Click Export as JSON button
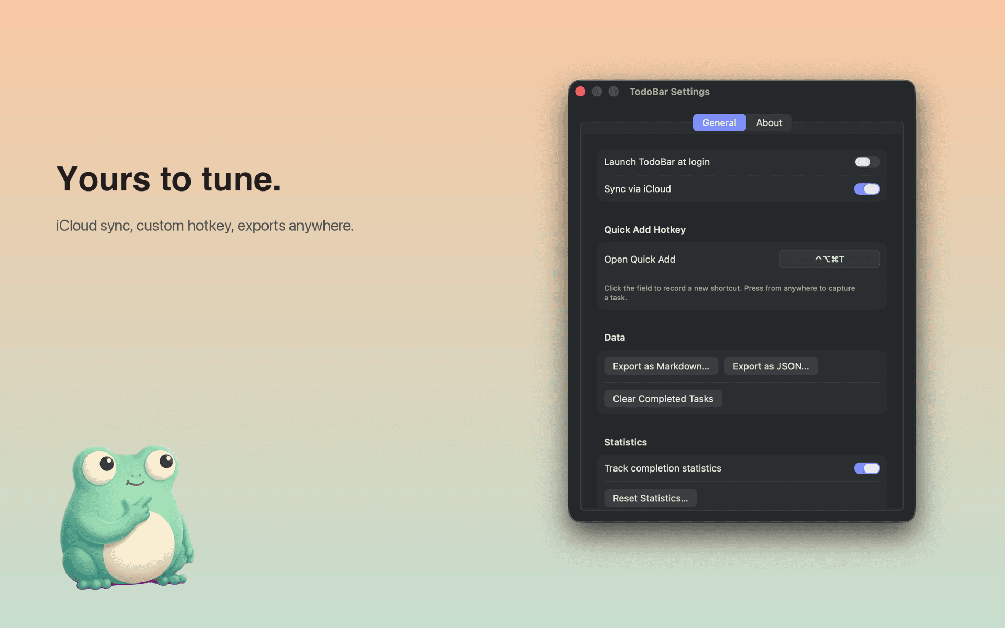The image size is (1005, 628). [x=770, y=366]
